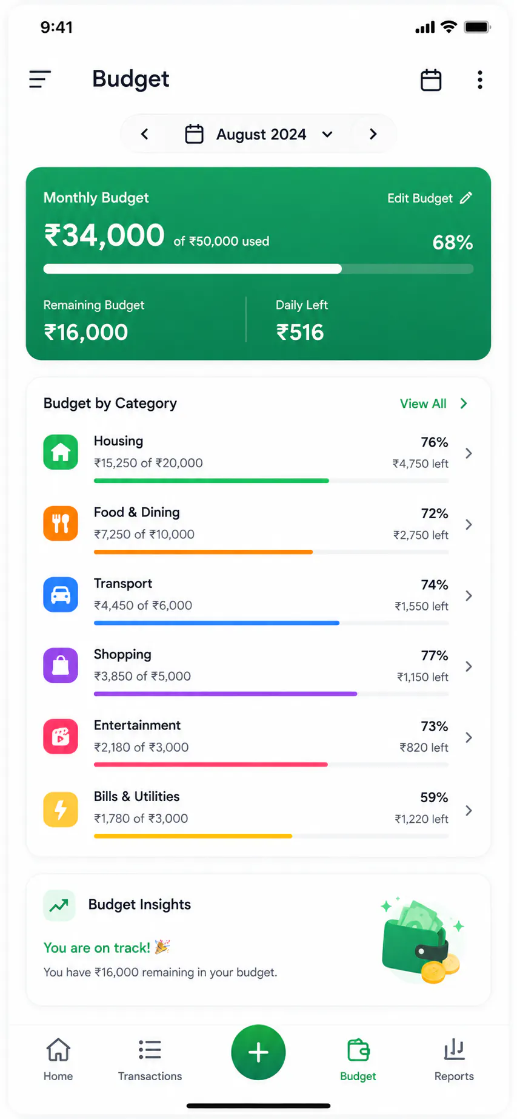Image resolution: width=517 pixels, height=1119 pixels.
Task: Switch to the Transactions tab
Action: coord(150,1060)
